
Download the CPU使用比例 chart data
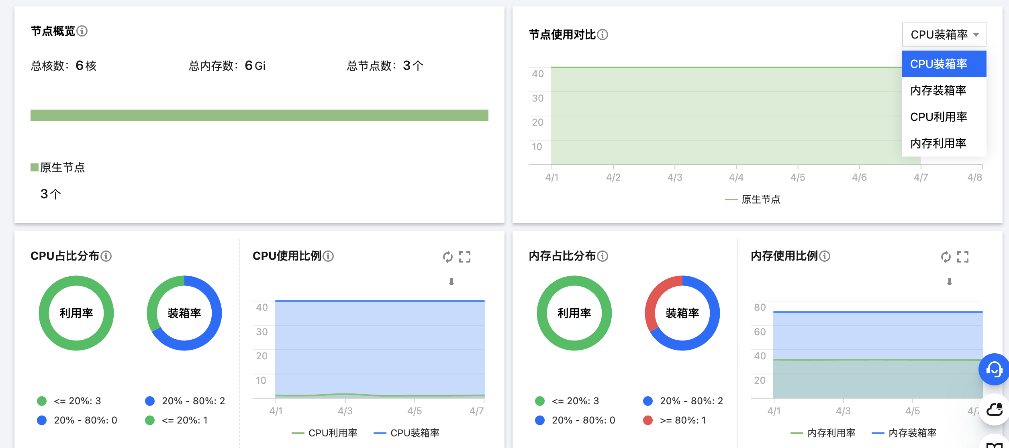pos(451,282)
